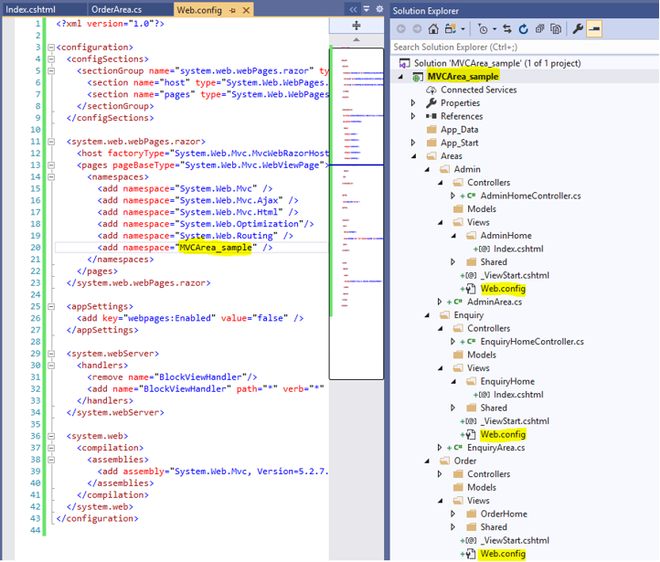Click the References tree icon
The width and height of the screenshot is (660, 562).
click(x=431, y=116)
